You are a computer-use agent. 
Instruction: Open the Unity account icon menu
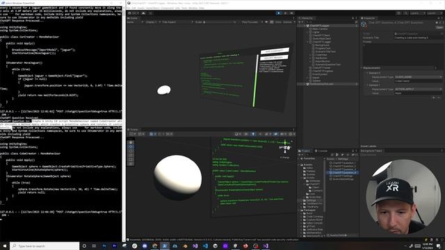tap(130, 13)
